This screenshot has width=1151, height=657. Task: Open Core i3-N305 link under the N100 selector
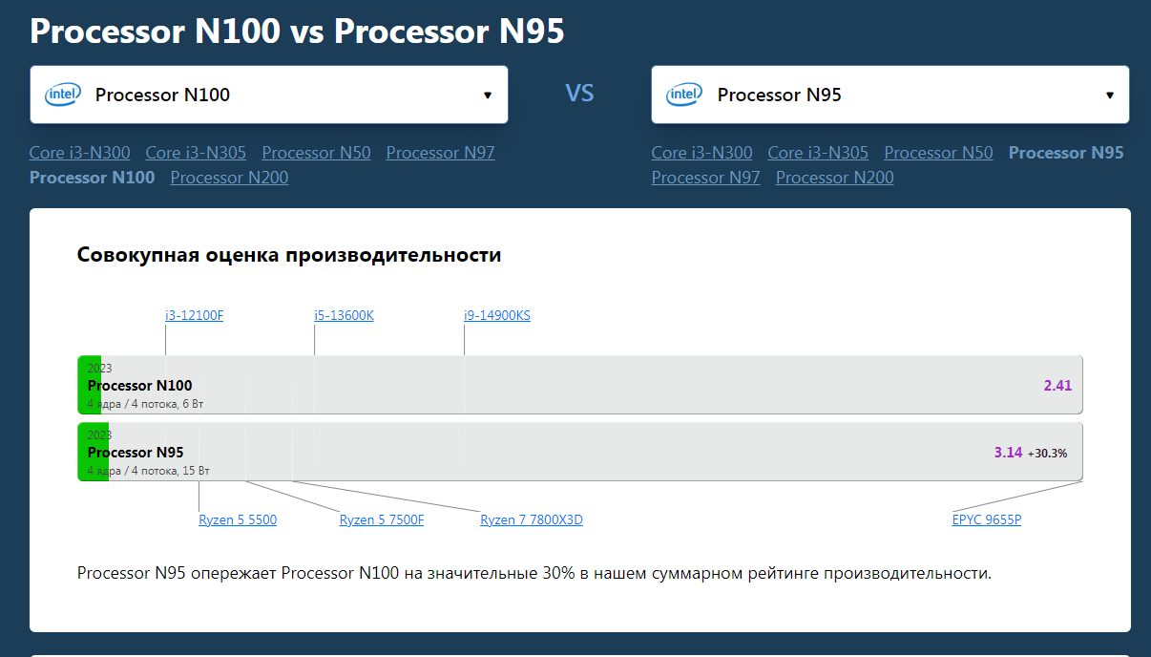(x=196, y=153)
